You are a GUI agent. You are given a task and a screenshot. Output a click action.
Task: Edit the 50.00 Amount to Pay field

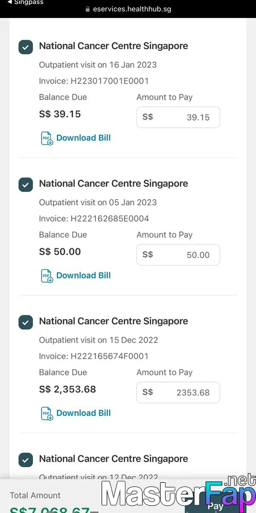[178, 255]
